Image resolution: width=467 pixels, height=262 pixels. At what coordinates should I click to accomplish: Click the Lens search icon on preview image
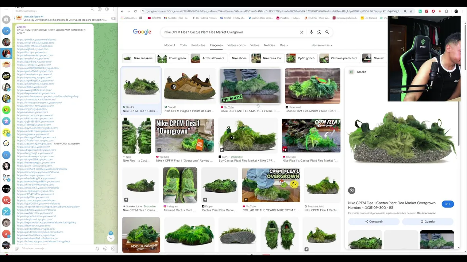pyautogui.click(x=352, y=190)
